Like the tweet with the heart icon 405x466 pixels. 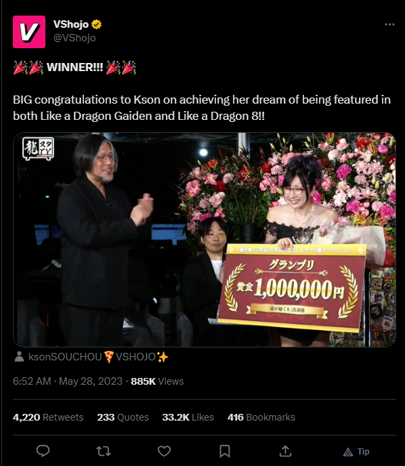tap(164, 451)
